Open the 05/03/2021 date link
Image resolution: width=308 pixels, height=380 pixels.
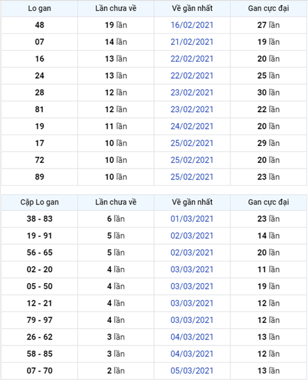[192, 371]
